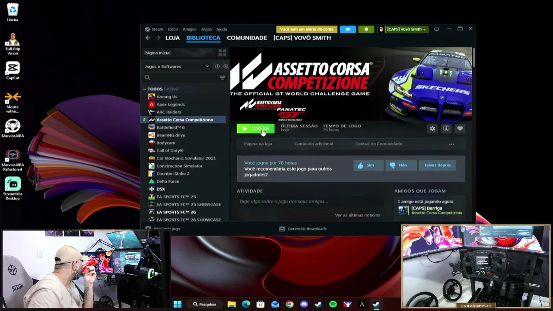The height and width of the screenshot is (311, 553).
Task: Recommend the game with Sim button
Action: pyautogui.click(x=369, y=165)
